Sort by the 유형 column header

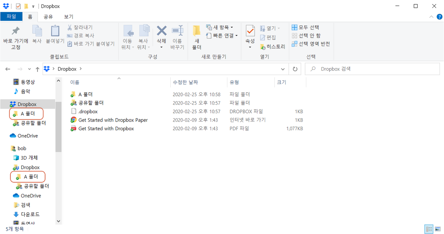(250, 82)
